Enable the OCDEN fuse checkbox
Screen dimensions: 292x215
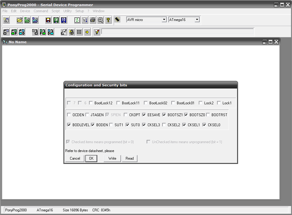tap(69, 115)
